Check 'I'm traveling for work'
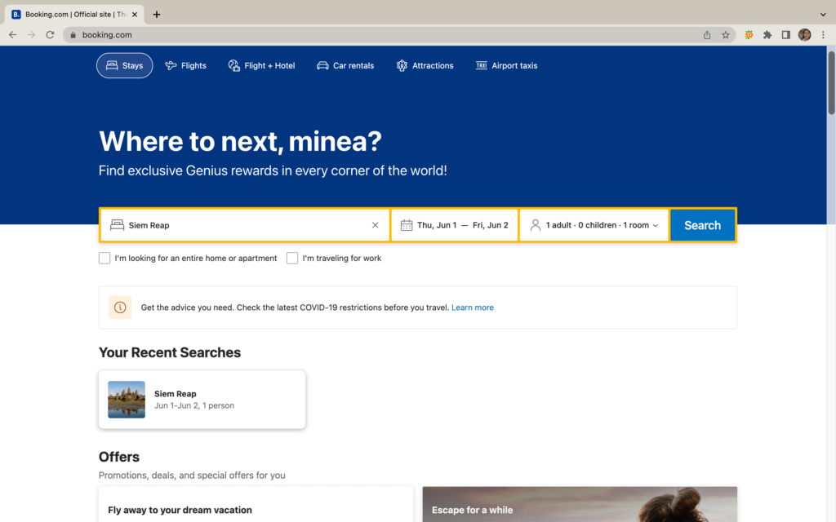Screen dimensions: 836x522 click(x=292, y=258)
